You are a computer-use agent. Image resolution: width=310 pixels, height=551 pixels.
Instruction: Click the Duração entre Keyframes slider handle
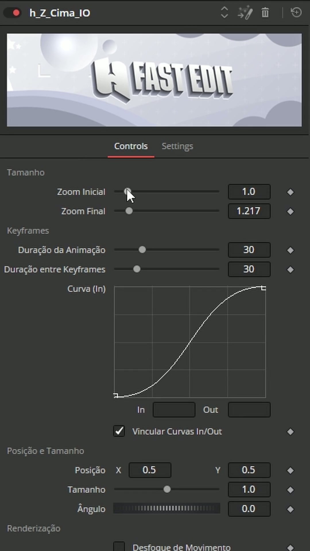(137, 269)
